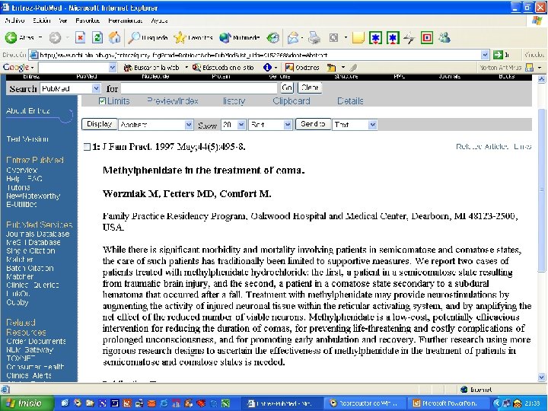Open the Windows Inicio start button
Screen dimensions: 548x411
point(27,403)
